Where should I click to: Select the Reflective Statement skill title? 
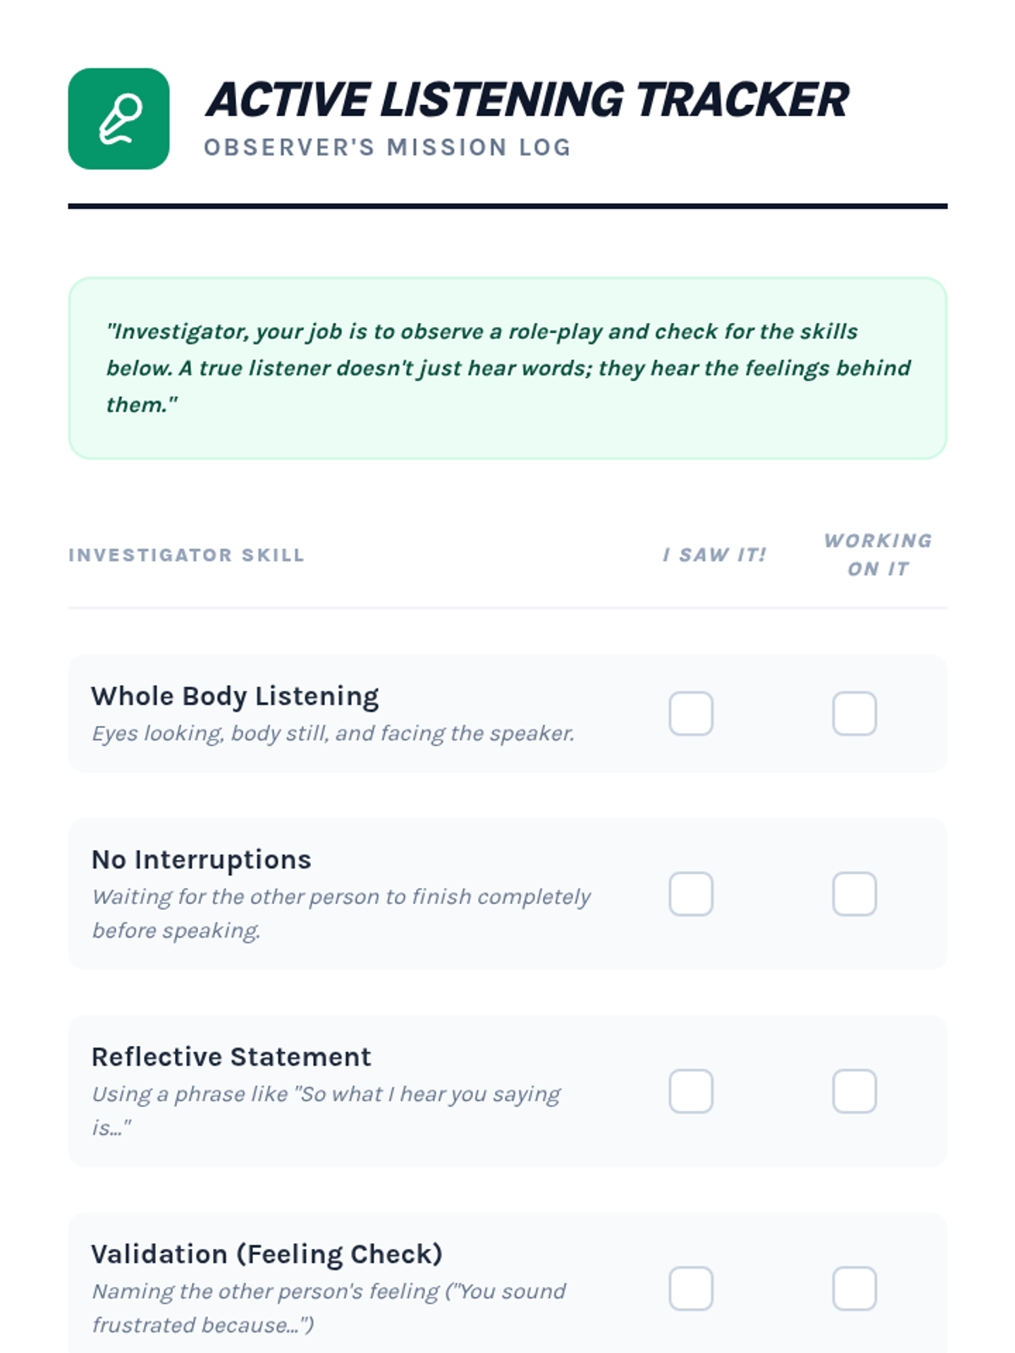(231, 1056)
